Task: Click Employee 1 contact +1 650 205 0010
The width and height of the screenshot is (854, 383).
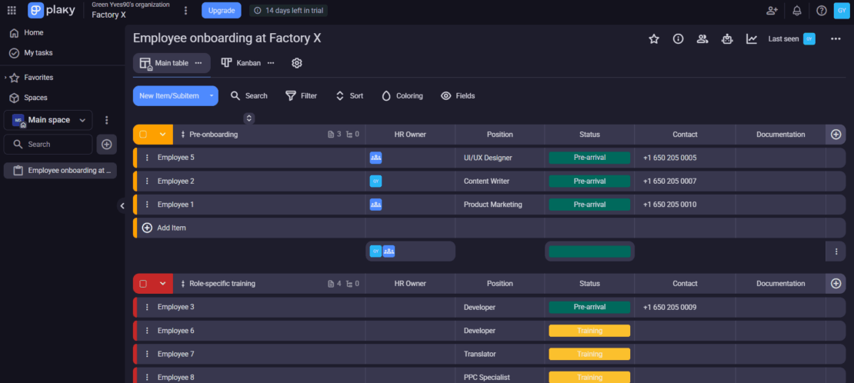Action: coord(669,205)
